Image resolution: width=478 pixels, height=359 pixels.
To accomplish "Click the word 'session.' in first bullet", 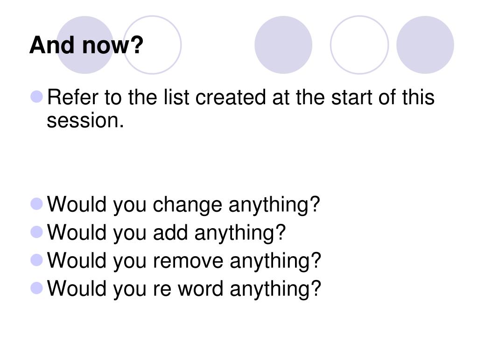I will tap(85, 121).
